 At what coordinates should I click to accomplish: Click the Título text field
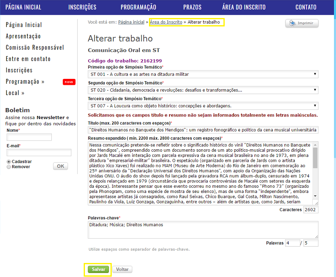pyautogui.click(x=203, y=130)
